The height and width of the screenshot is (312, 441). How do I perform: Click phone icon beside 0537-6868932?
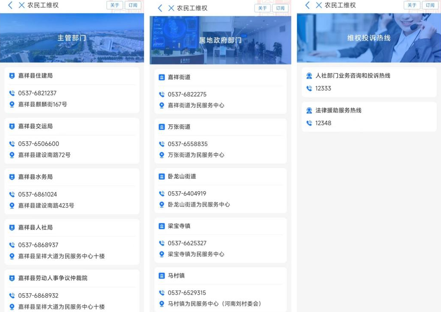(12, 295)
